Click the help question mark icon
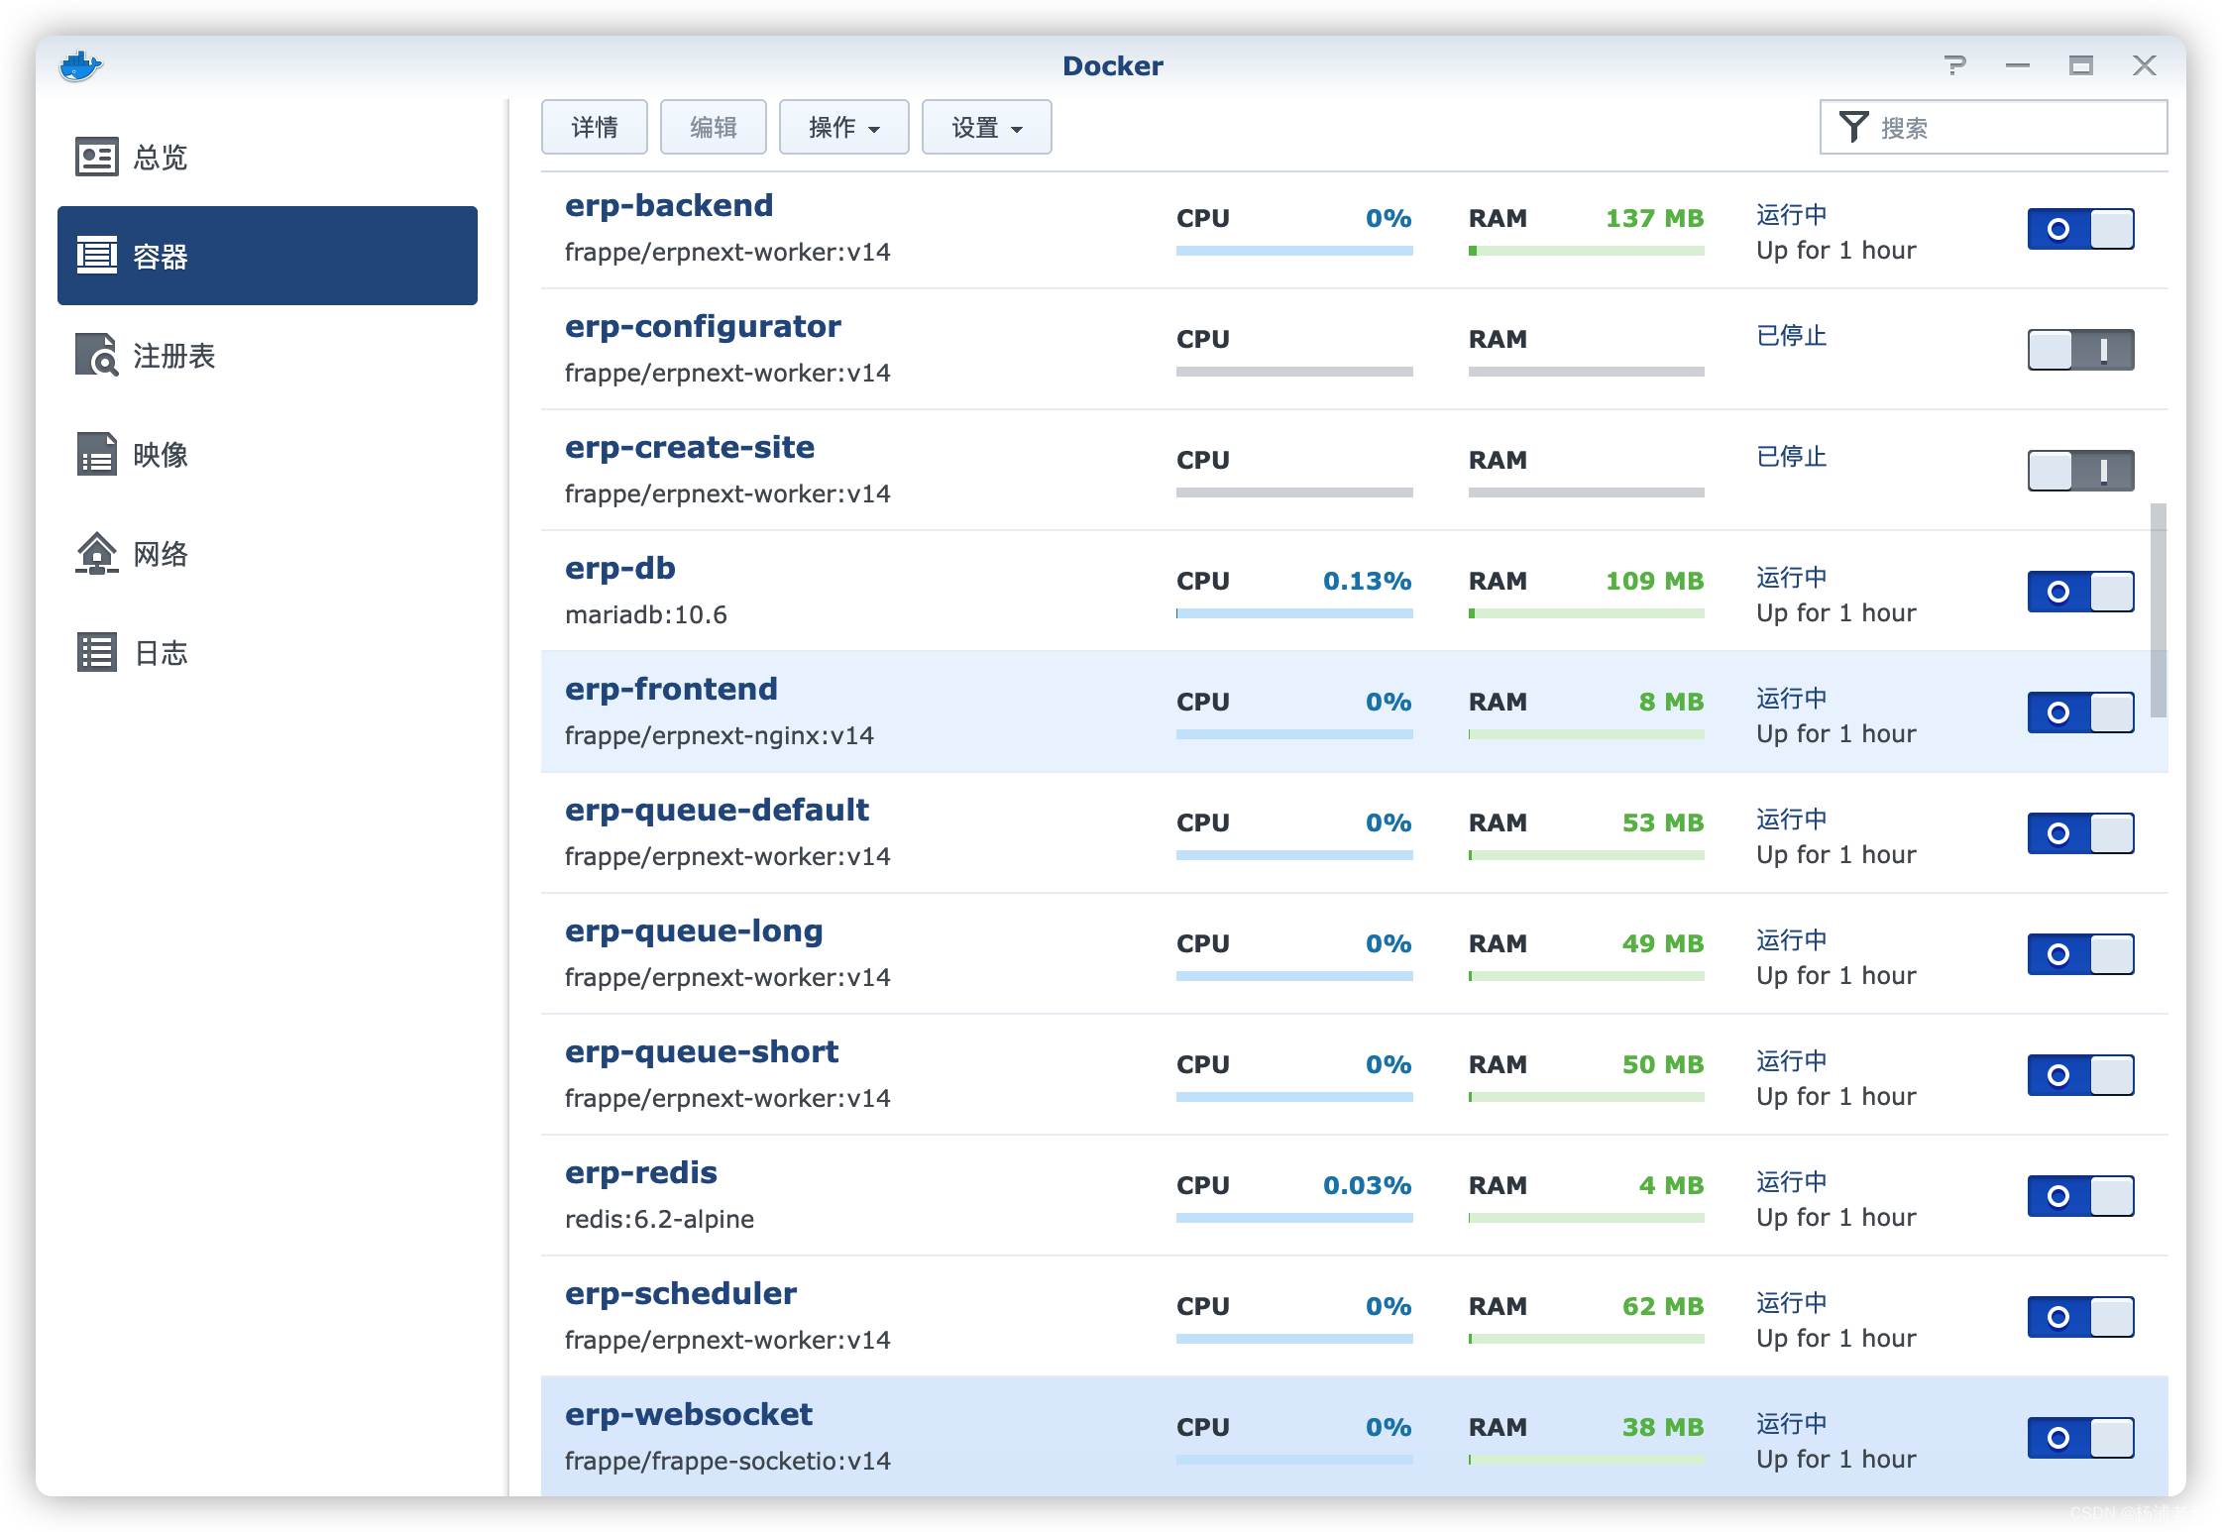Image resolution: width=2222 pixels, height=1532 pixels. (1954, 65)
